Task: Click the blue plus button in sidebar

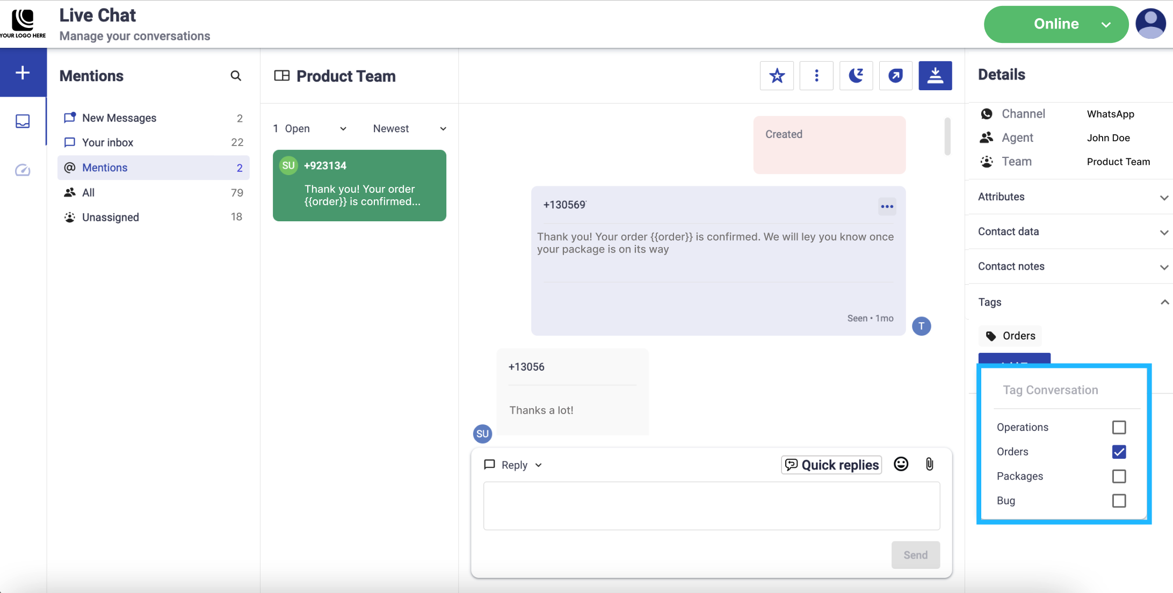Action: (23, 73)
